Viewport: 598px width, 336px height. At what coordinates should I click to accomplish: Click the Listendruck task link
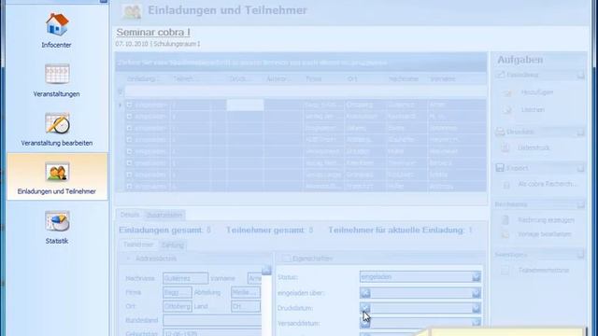(534, 147)
